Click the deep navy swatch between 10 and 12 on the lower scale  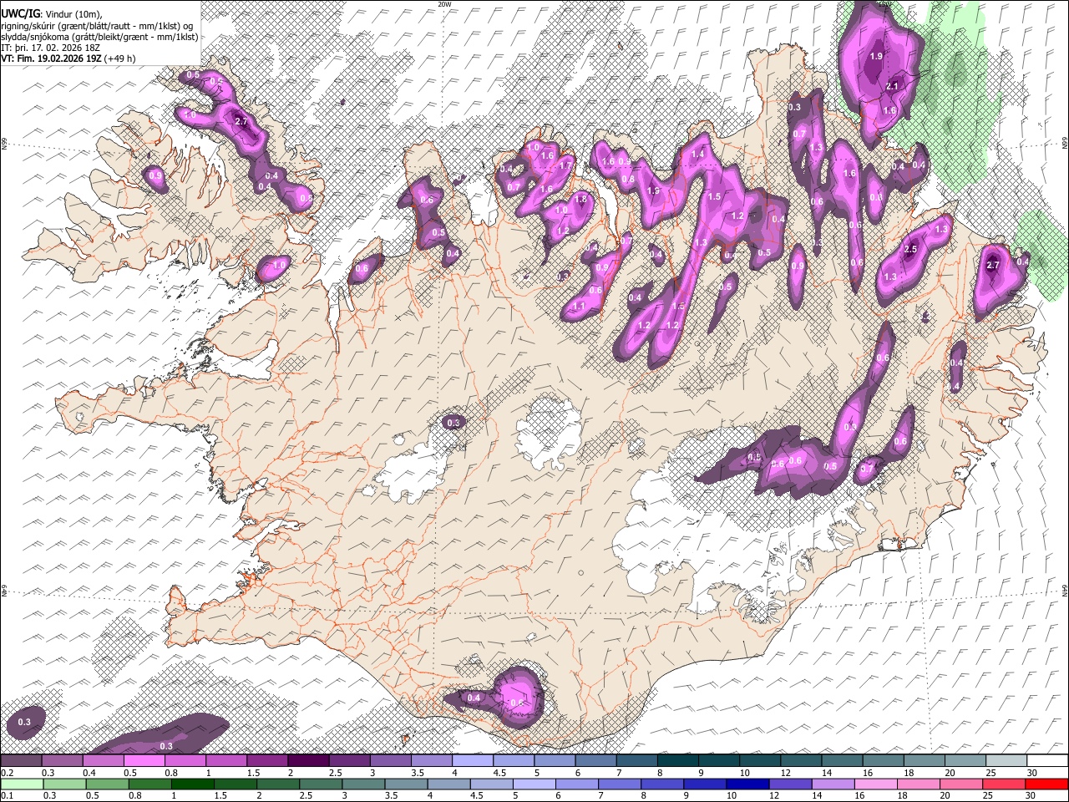[747, 784]
